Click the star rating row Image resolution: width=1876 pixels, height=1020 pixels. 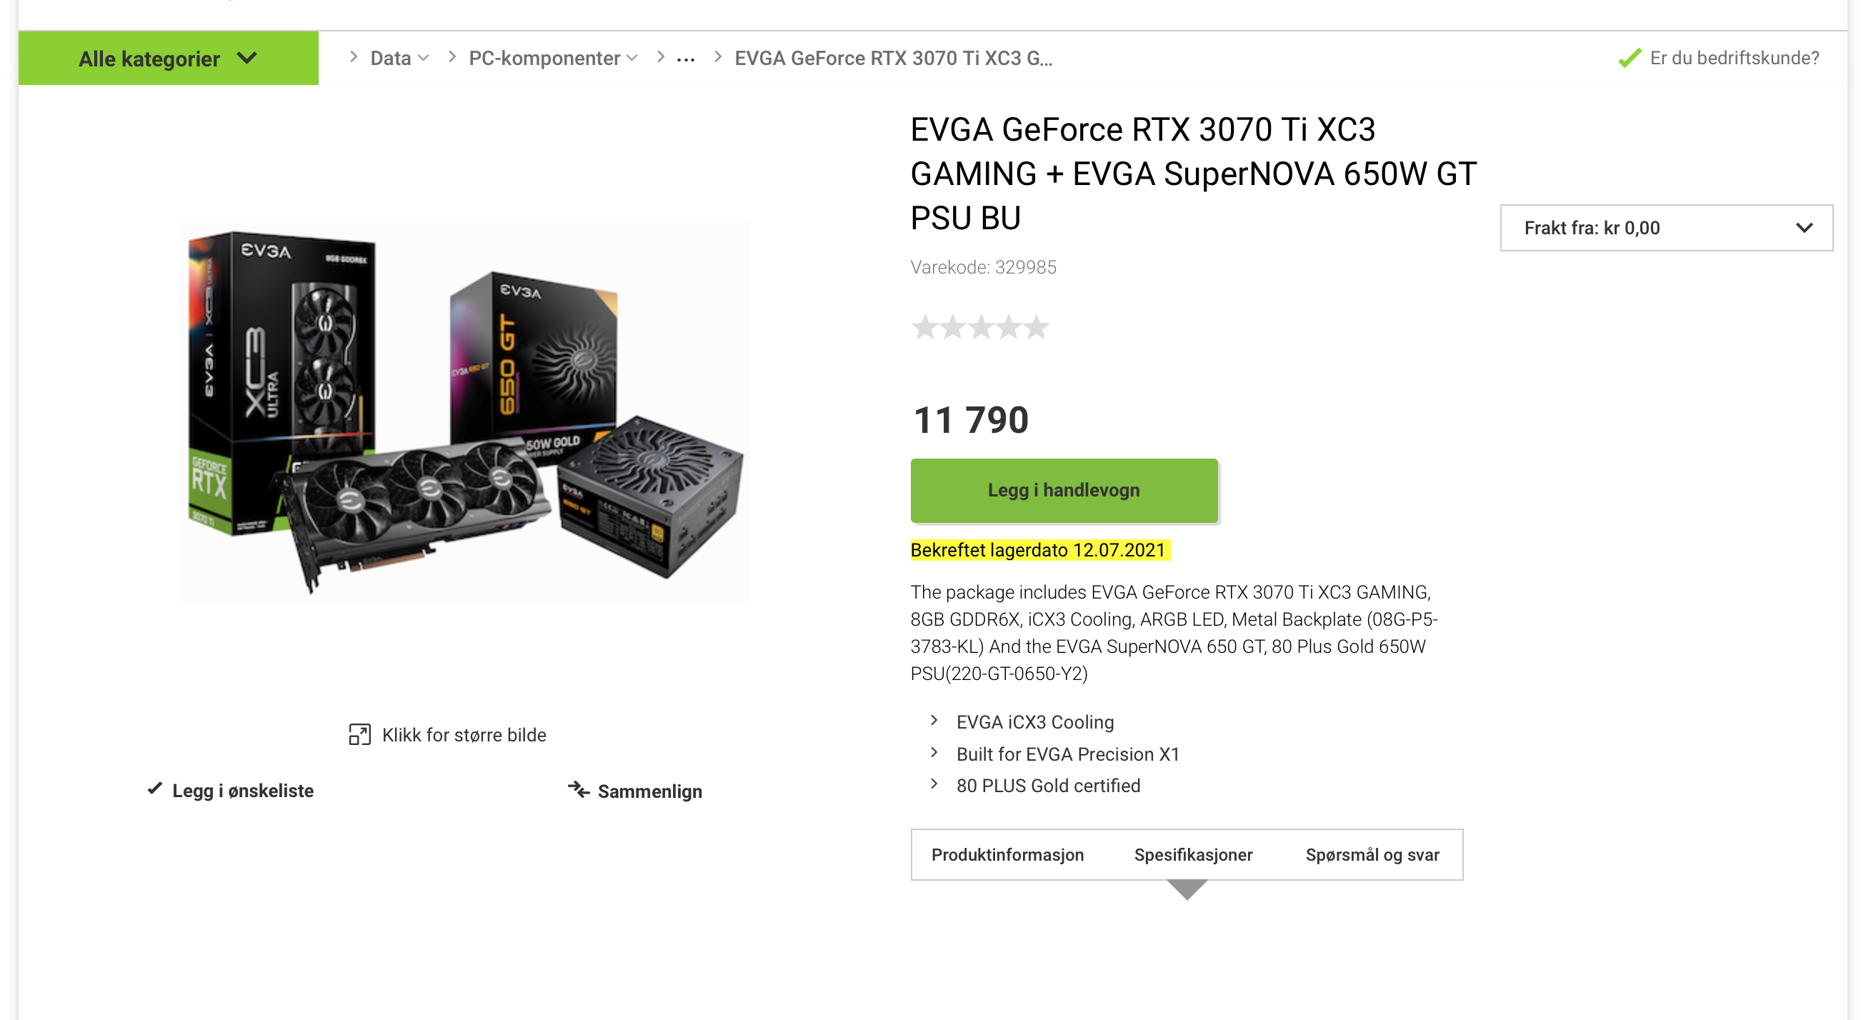[979, 328]
